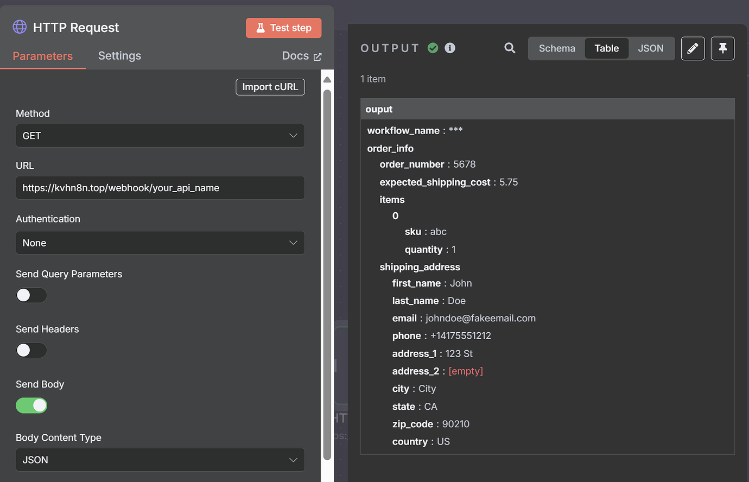Switch output view to JSON

[651, 48]
